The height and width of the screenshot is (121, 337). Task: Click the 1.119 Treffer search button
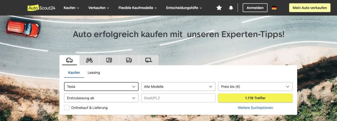(255, 98)
